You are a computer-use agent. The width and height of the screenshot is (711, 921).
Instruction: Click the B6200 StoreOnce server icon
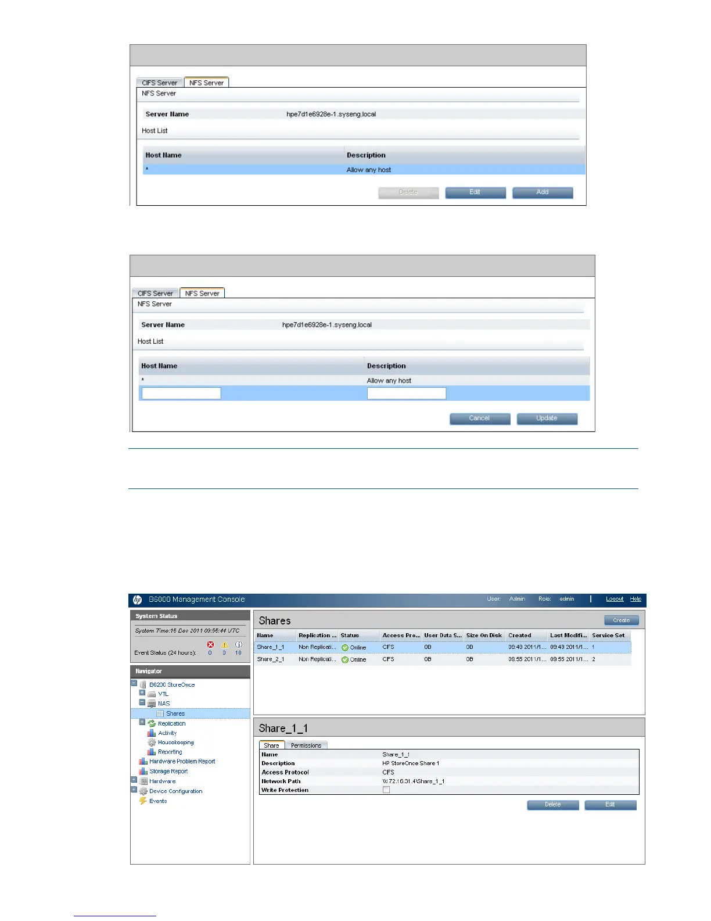[143, 684]
